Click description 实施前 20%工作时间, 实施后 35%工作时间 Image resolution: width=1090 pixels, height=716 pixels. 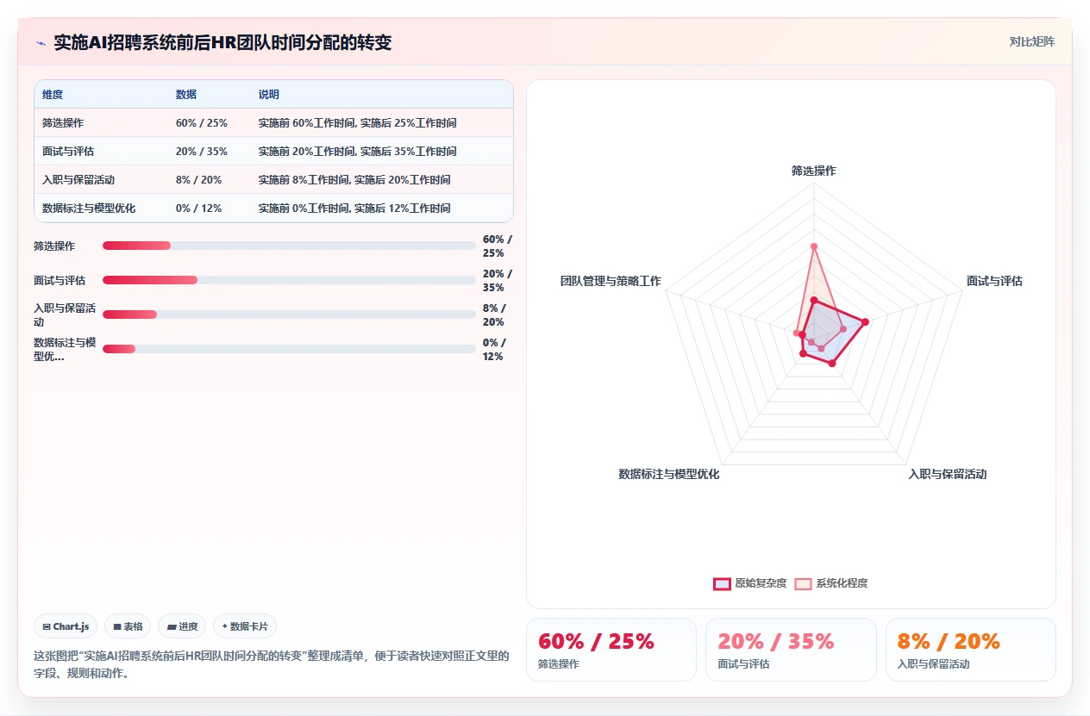358,152
